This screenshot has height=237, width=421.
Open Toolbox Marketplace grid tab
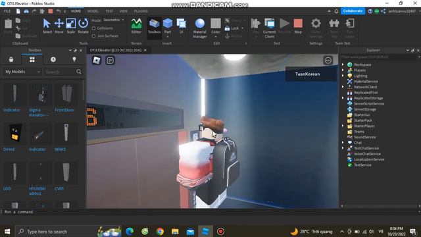click(32, 59)
